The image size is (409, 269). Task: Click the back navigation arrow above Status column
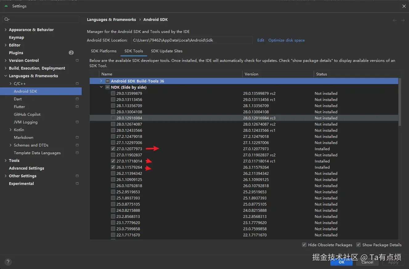point(395,20)
